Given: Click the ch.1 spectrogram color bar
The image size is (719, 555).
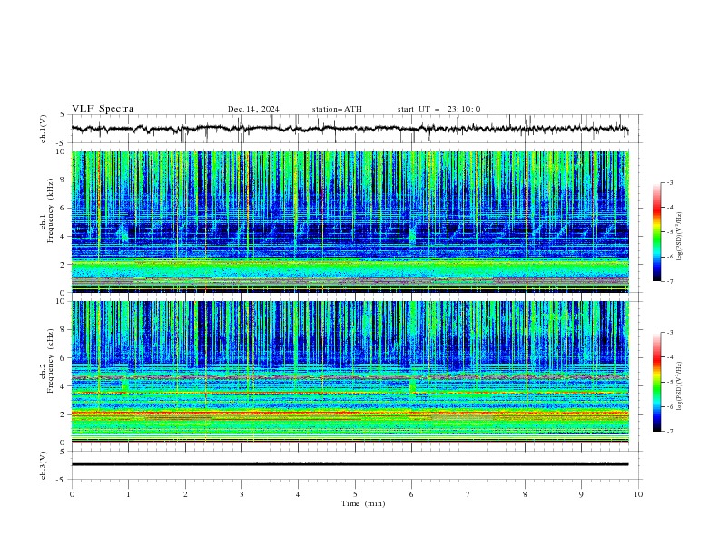Looking at the screenshot, I should coord(656,232).
